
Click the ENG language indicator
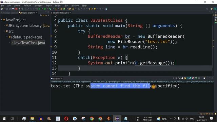[192, 119]
